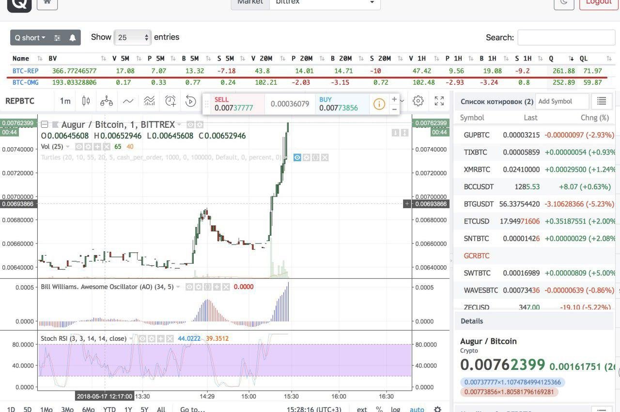This screenshot has width=620, height=412.
Task: Toggle night mode moon icon
Action: point(563,2)
